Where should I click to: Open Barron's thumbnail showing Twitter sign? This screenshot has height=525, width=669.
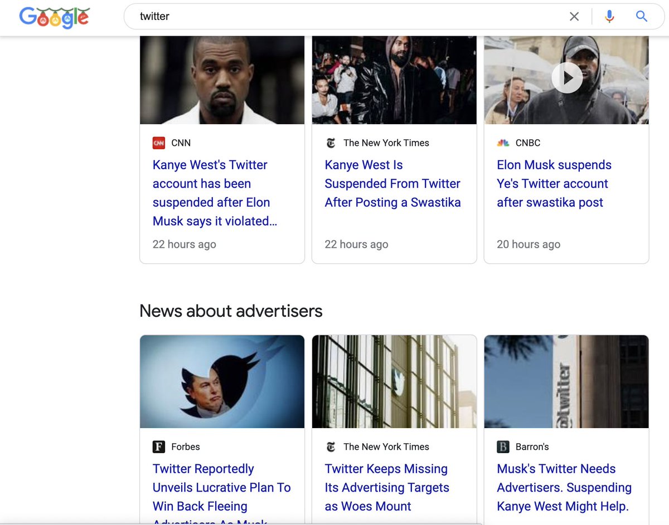point(566,381)
